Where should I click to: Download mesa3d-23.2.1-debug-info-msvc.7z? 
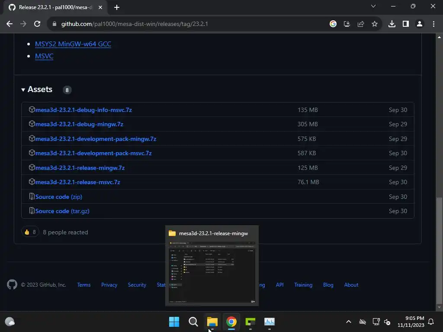pos(83,110)
